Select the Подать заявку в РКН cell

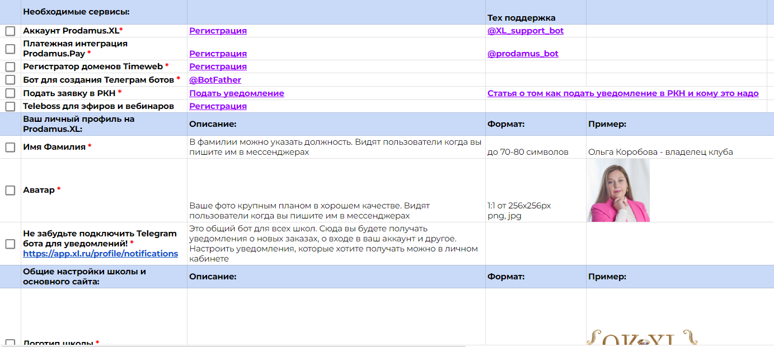(104, 93)
